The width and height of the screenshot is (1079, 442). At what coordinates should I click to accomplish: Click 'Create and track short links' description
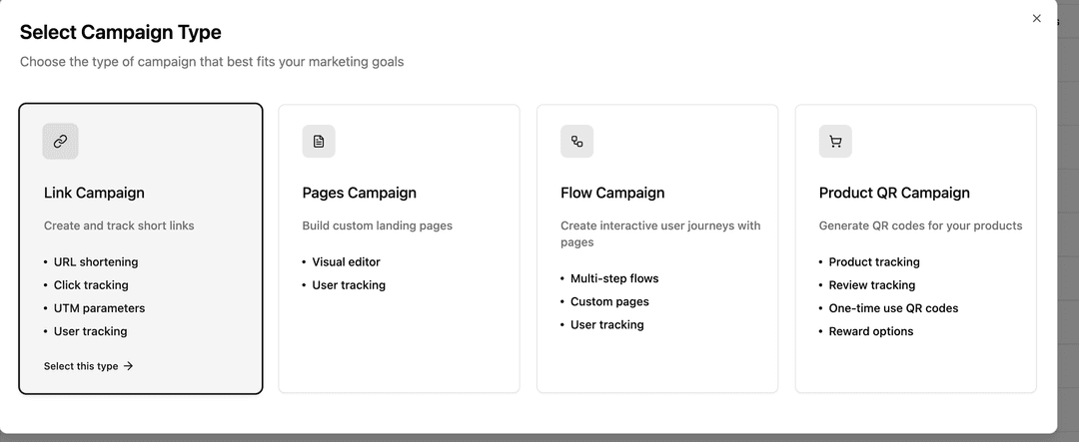[x=119, y=225]
